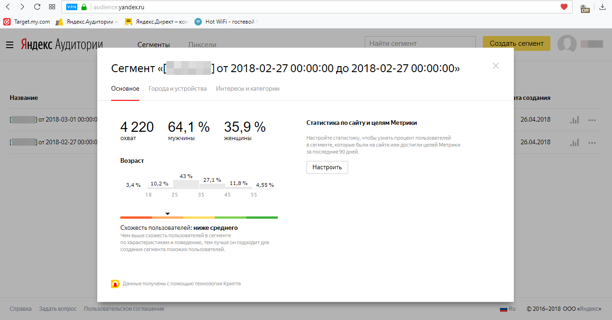This screenshot has height=320, width=612.
Task: Bookmark the page with the heart icon
Action: [x=564, y=7]
